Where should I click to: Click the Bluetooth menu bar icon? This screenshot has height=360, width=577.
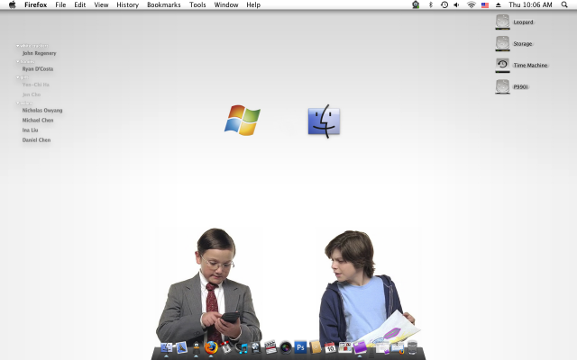click(431, 4)
